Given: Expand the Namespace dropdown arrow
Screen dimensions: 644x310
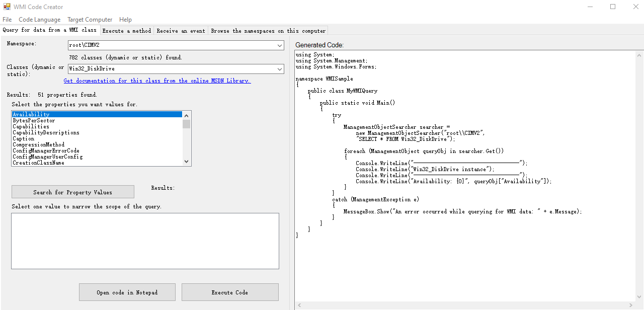Looking at the screenshot, I should [280, 45].
